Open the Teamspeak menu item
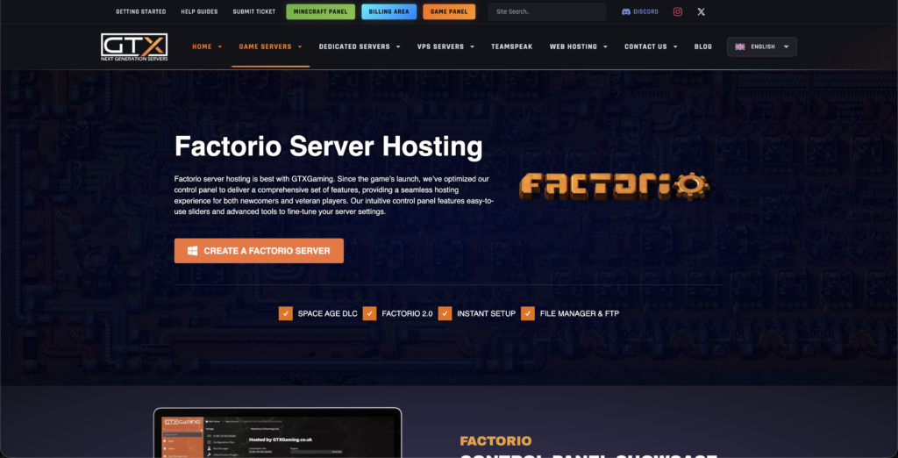The width and height of the screenshot is (898, 458). tap(511, 47)
